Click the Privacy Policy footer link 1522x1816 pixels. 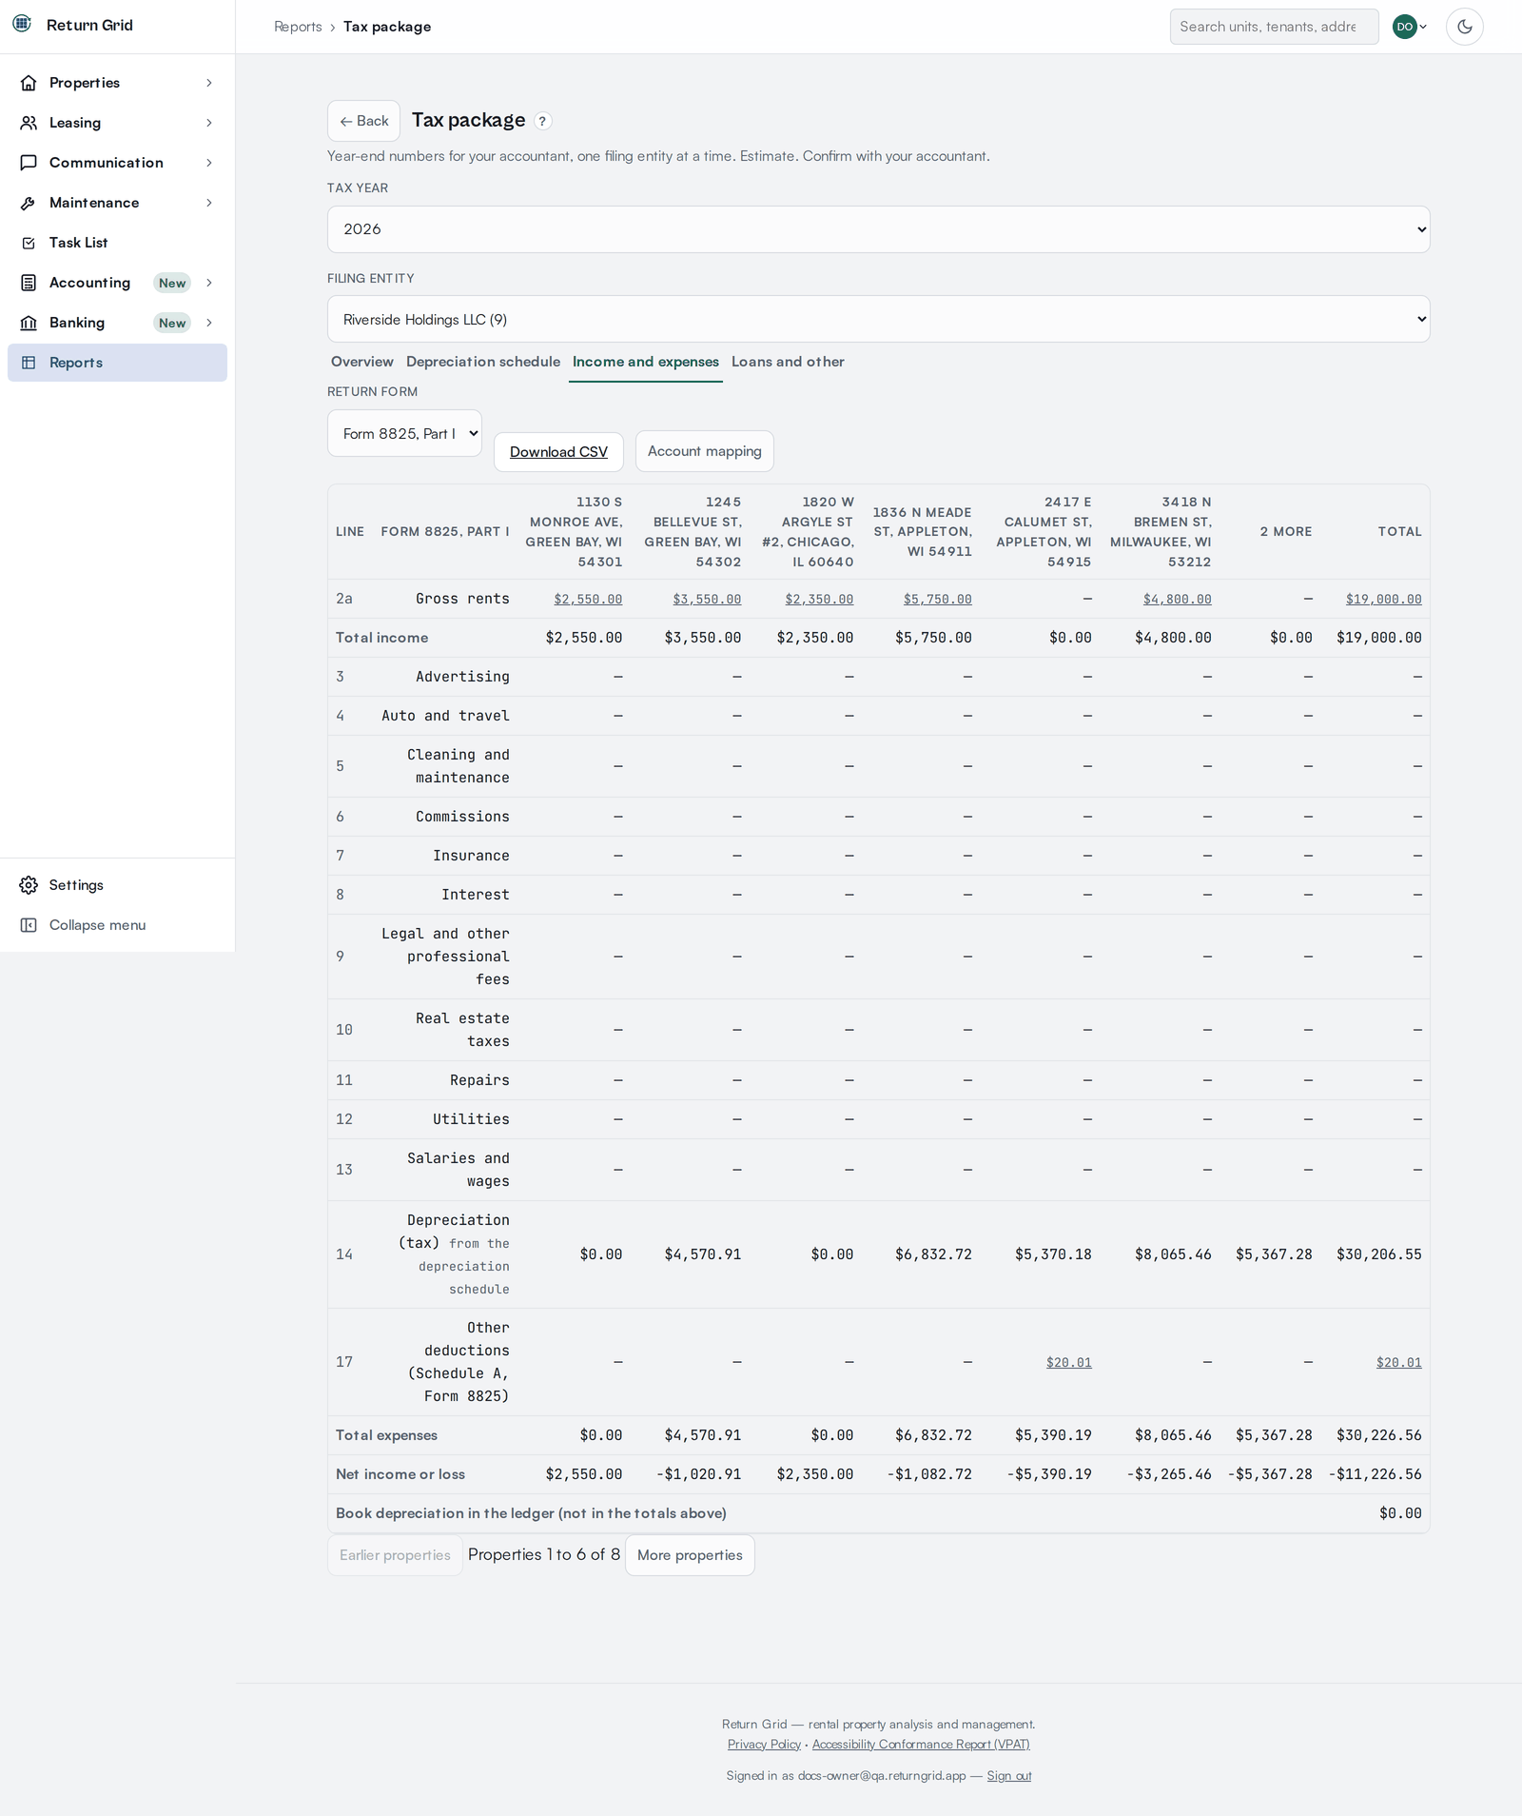pyautogui.click(x=764, y=1744)
